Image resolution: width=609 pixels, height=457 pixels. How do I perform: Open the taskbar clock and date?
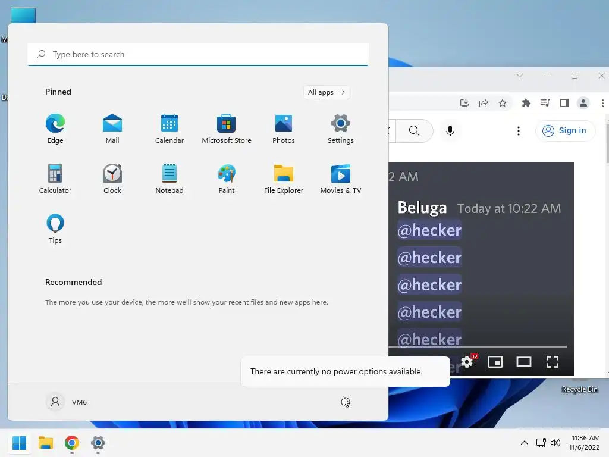[585, 443]
